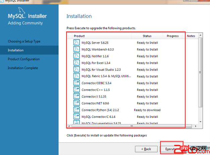Viewport: 210px width, 155px height.
Task: Click the horizontal scrollbar thumb
Action: [132, 126]
